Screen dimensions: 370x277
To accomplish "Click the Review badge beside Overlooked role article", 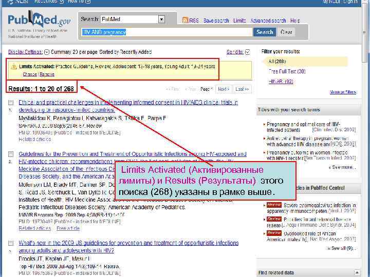I will (274, 233).
